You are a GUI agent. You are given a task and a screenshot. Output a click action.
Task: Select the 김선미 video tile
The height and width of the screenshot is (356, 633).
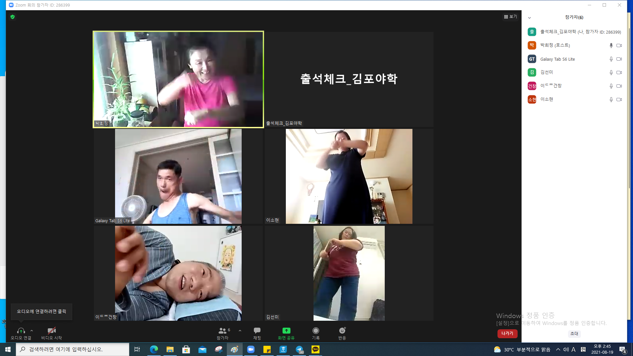[x=349, y=273]
